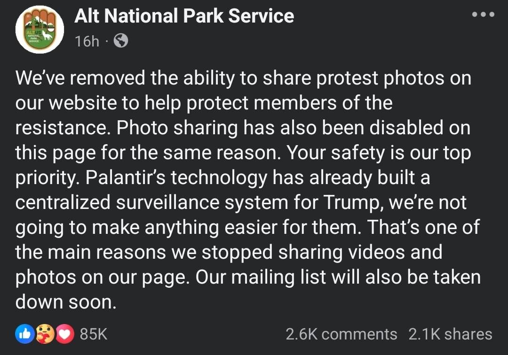Open the three-dot post options menu

coord(483,14)
